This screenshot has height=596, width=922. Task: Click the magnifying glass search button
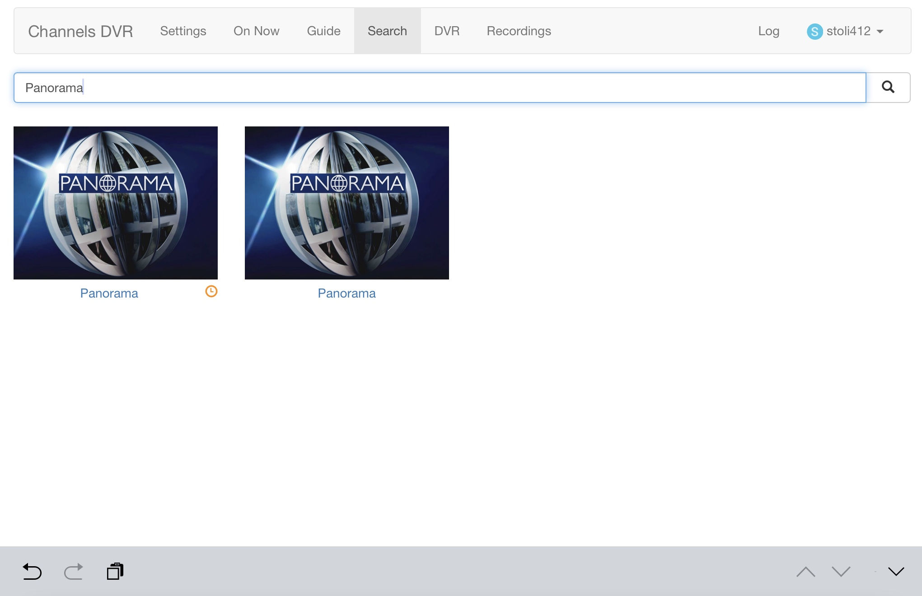[x=888, y=87]
